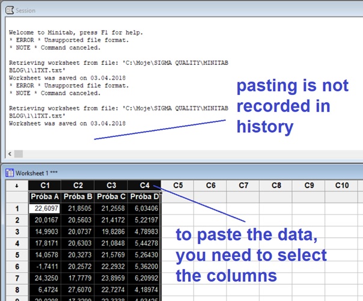Click the Session scrollbar left arrow
The height and width of the screenshot is (301, 363).
pos(9,154)
